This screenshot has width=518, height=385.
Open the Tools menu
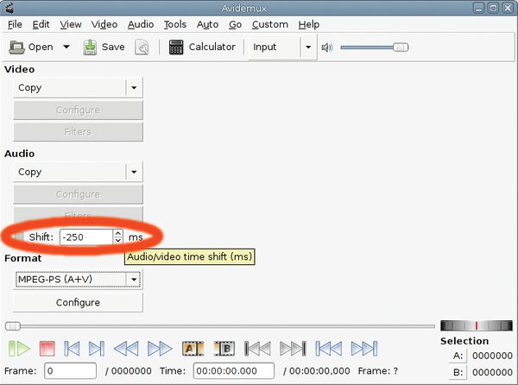pyautogui.click(x=175, y=24)
